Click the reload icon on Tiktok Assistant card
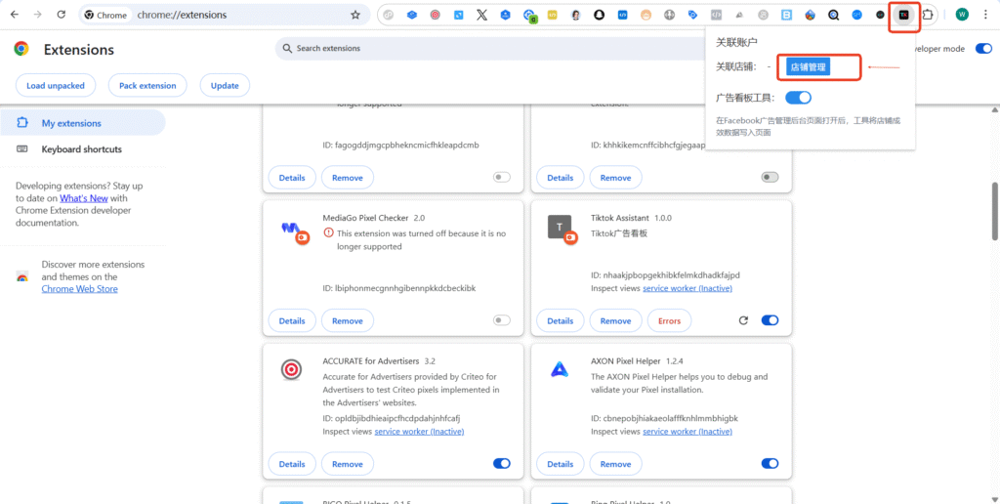This screenshot has height=504, width=1000. (743, 320)
